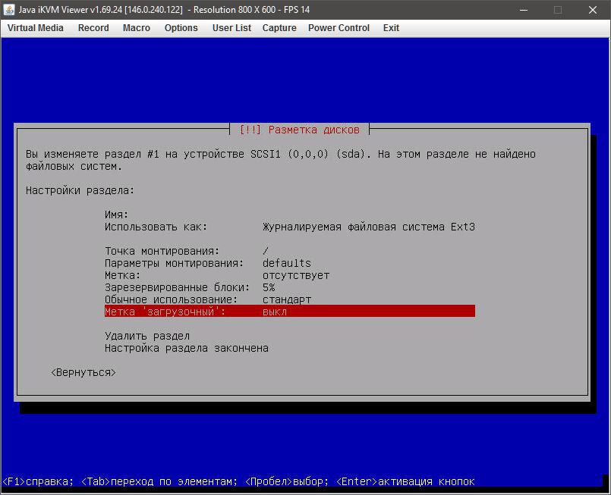Open the User List menu

click(231, 28)
